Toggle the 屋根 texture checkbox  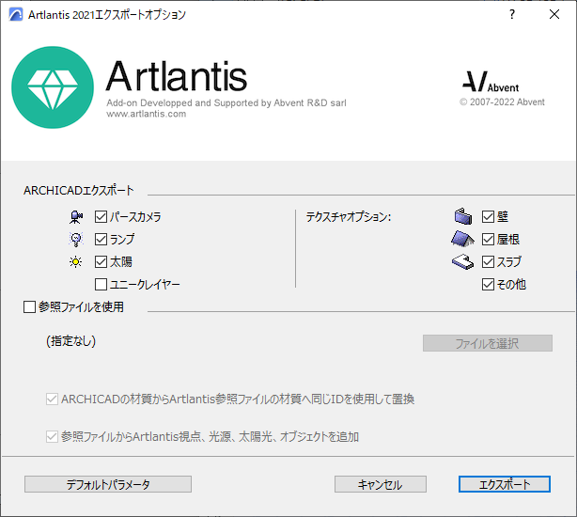(x=488, y=239)
